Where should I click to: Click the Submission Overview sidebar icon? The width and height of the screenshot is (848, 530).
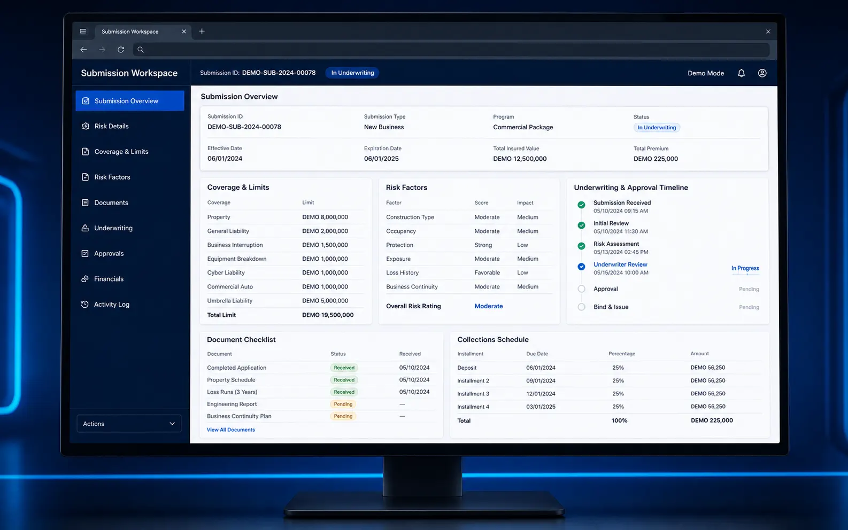86,101
